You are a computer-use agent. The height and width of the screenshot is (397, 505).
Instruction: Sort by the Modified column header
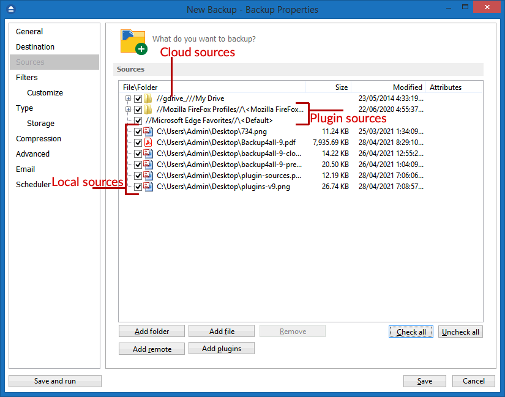coord(389,87)
